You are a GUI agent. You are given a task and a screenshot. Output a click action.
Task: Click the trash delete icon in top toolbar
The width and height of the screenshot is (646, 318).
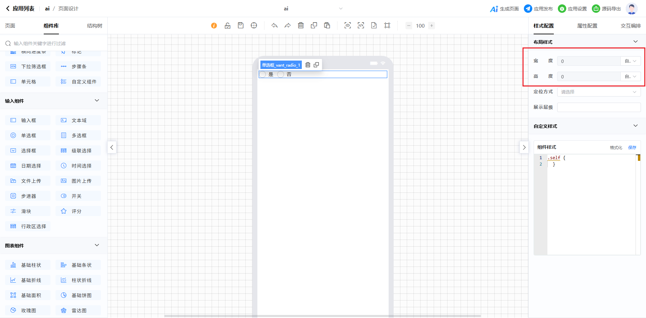pyautogui.click(x=301, y=26)
